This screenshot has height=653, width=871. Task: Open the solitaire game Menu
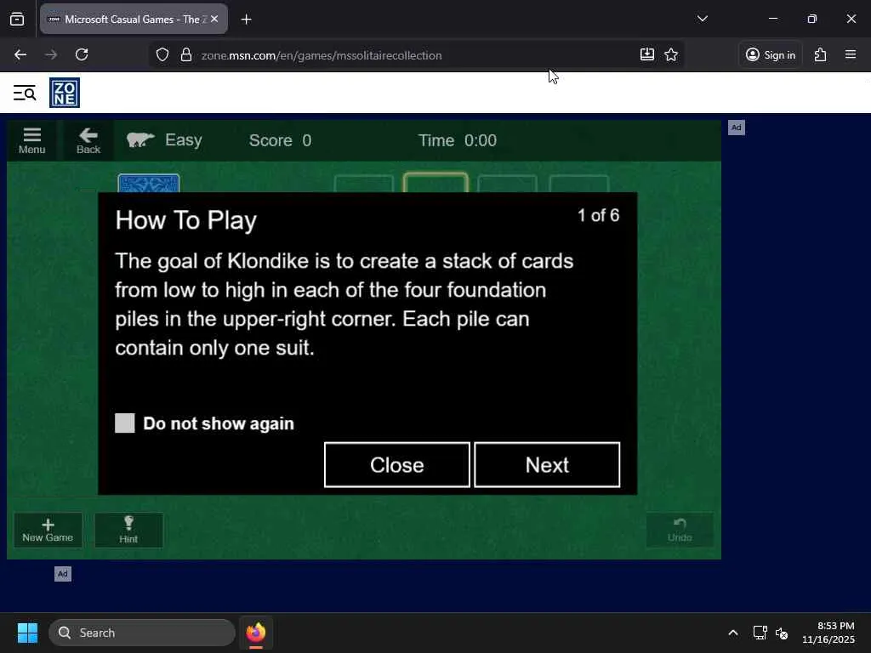tap(31, 140)
